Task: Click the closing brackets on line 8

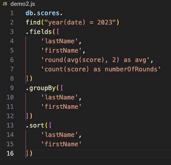Action: [x=29, y=78]
